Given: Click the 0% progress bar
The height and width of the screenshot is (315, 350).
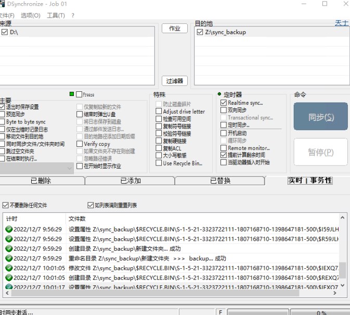Looking at the screenshot, I should coord(320,312).
